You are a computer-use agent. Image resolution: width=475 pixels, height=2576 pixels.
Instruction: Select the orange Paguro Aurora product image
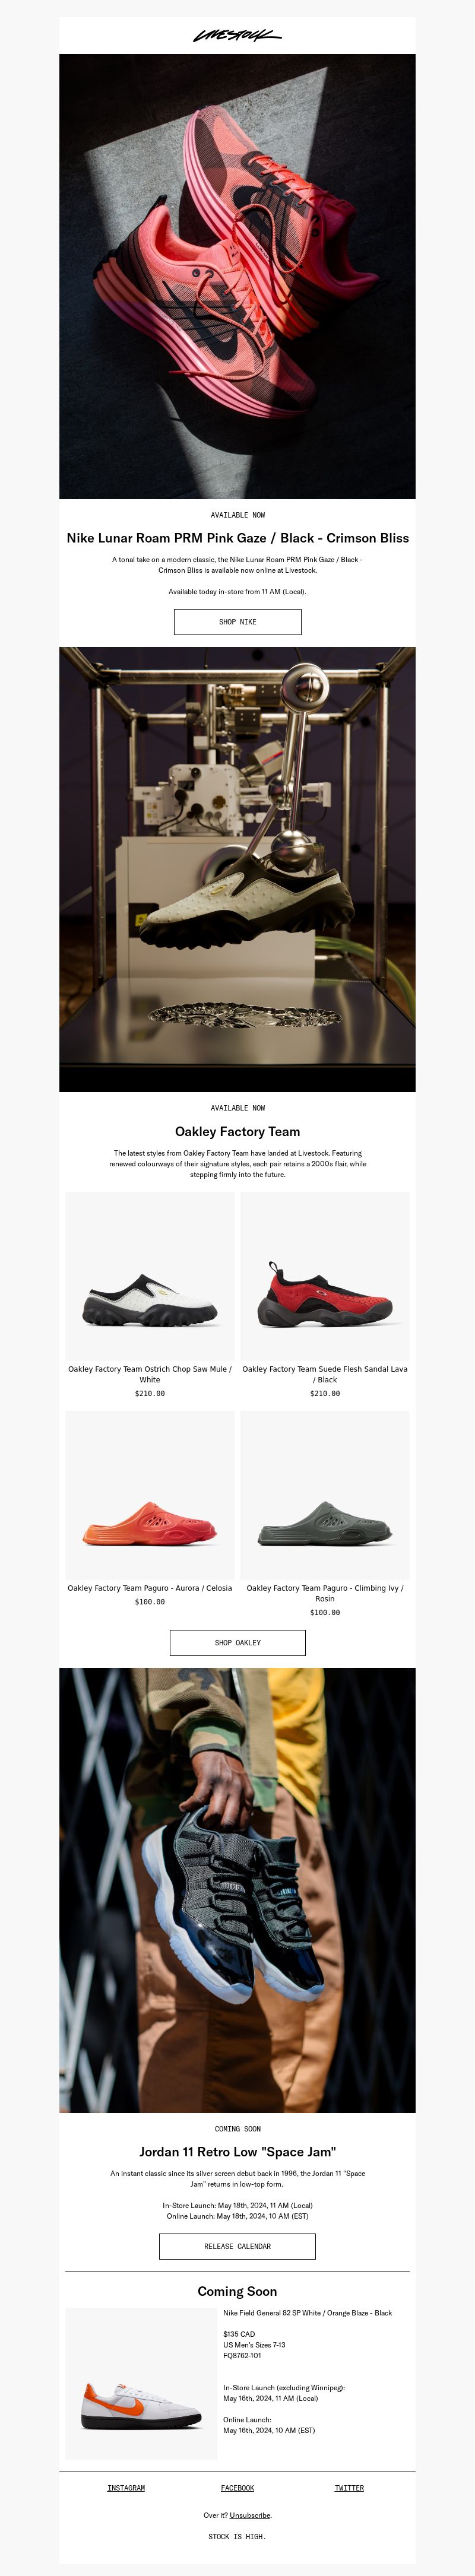pyautogui.click(x=150, y=1495)
